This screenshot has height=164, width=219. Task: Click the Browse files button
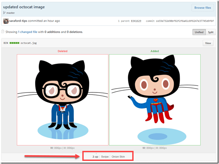pos(203,8)
